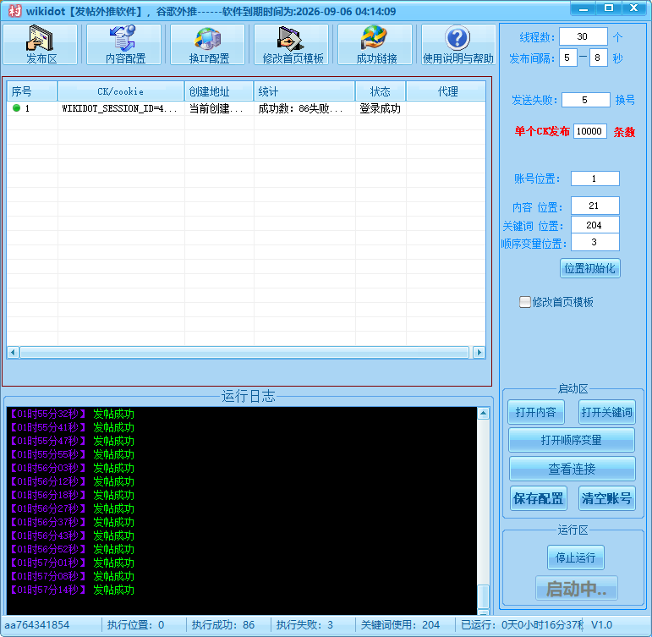Click the 换IP配置 toolbar icon

click(x=208, y=44)
